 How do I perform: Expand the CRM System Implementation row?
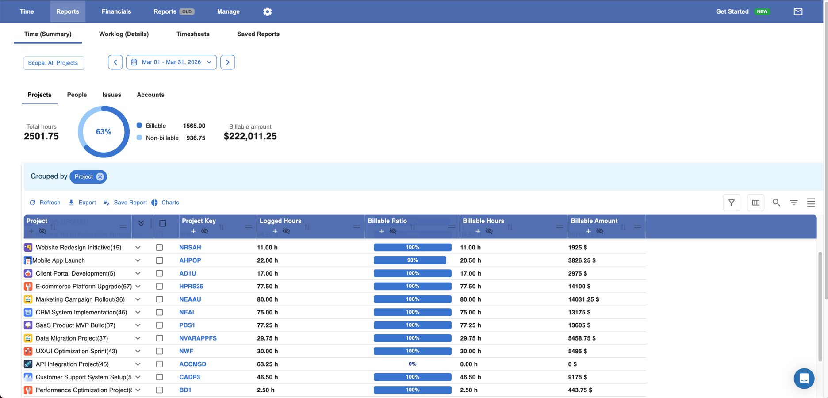point(138,312)
